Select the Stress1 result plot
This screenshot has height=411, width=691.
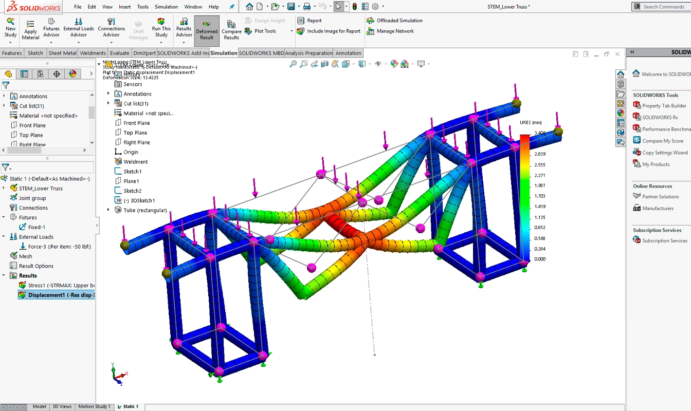coord(57,286)
